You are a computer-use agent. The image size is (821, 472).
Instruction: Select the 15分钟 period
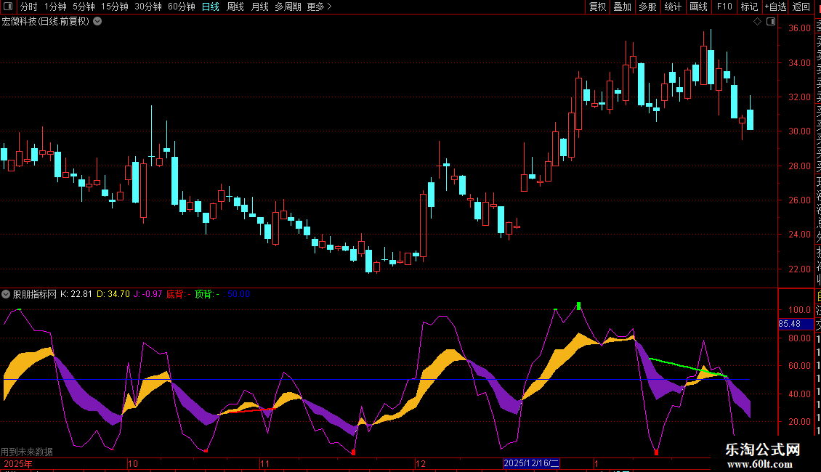[115, 7]
